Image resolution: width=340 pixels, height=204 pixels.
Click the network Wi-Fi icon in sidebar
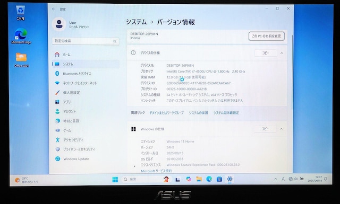(57, 83)
